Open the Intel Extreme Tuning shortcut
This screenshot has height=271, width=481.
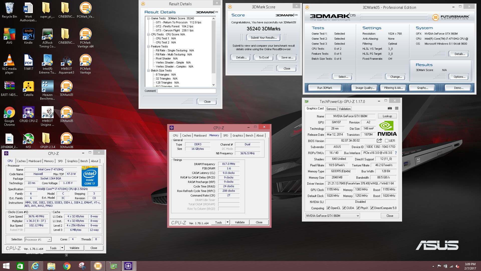click(x=47, y=64)
